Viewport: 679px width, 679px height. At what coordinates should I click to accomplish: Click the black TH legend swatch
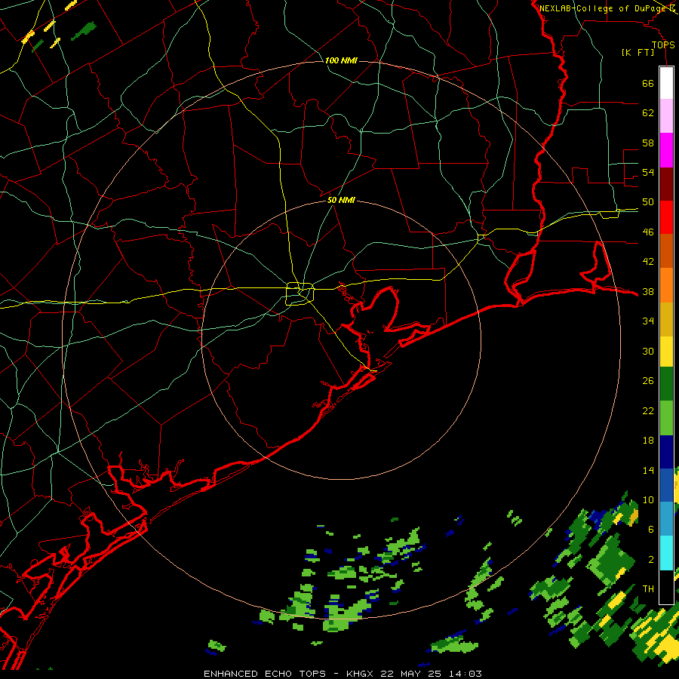coord(666,586)
